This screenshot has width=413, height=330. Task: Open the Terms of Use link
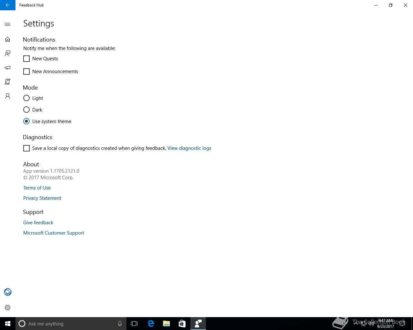[37, 188]
